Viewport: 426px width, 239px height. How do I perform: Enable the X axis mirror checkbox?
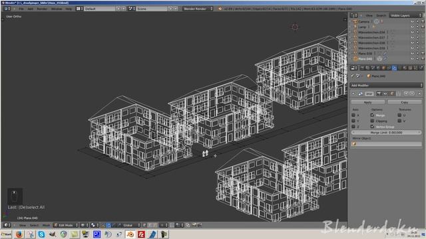(x=353, y=115)
